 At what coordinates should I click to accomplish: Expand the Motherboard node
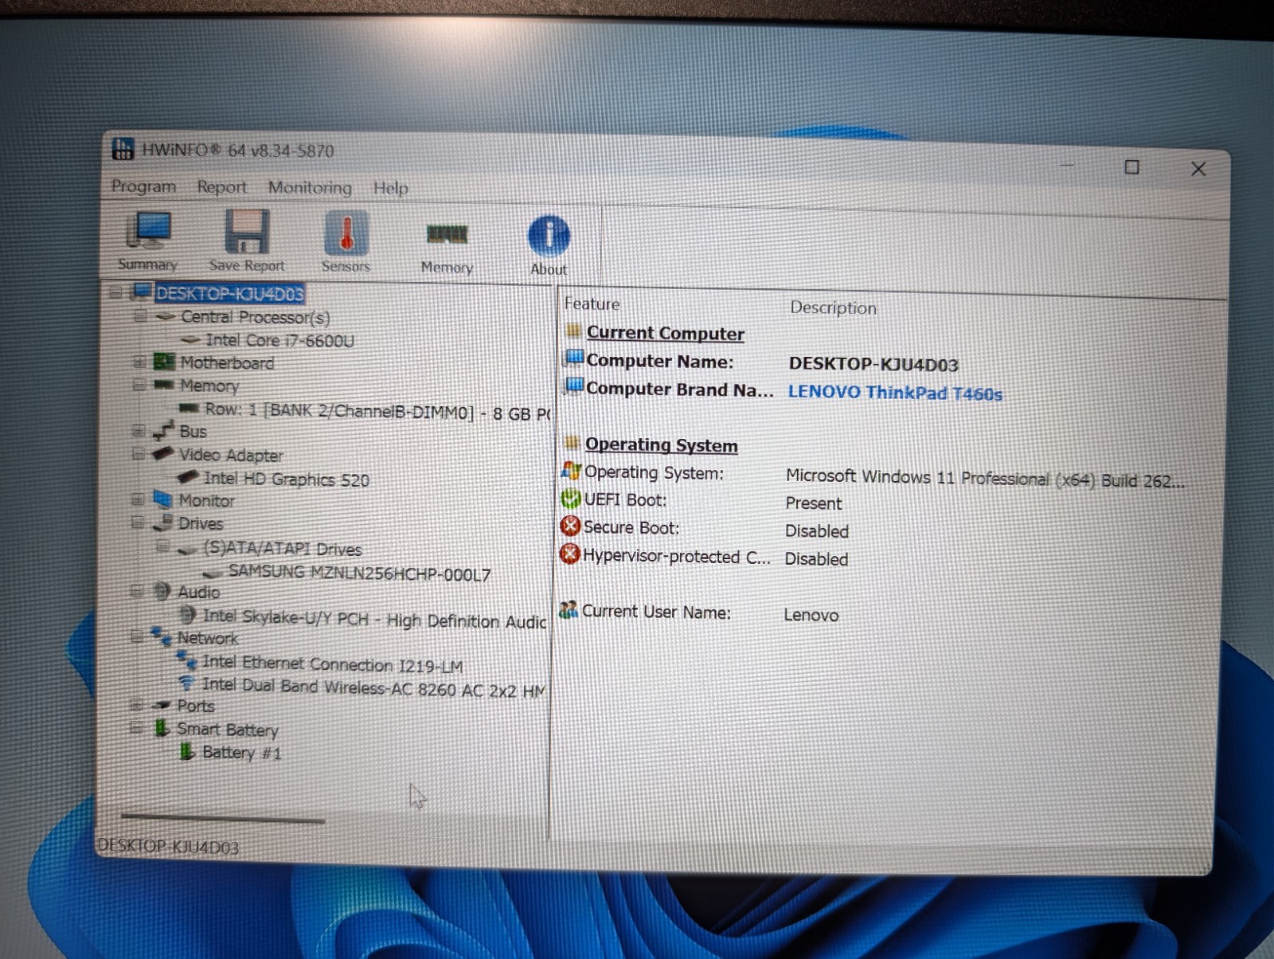point(139,362)
